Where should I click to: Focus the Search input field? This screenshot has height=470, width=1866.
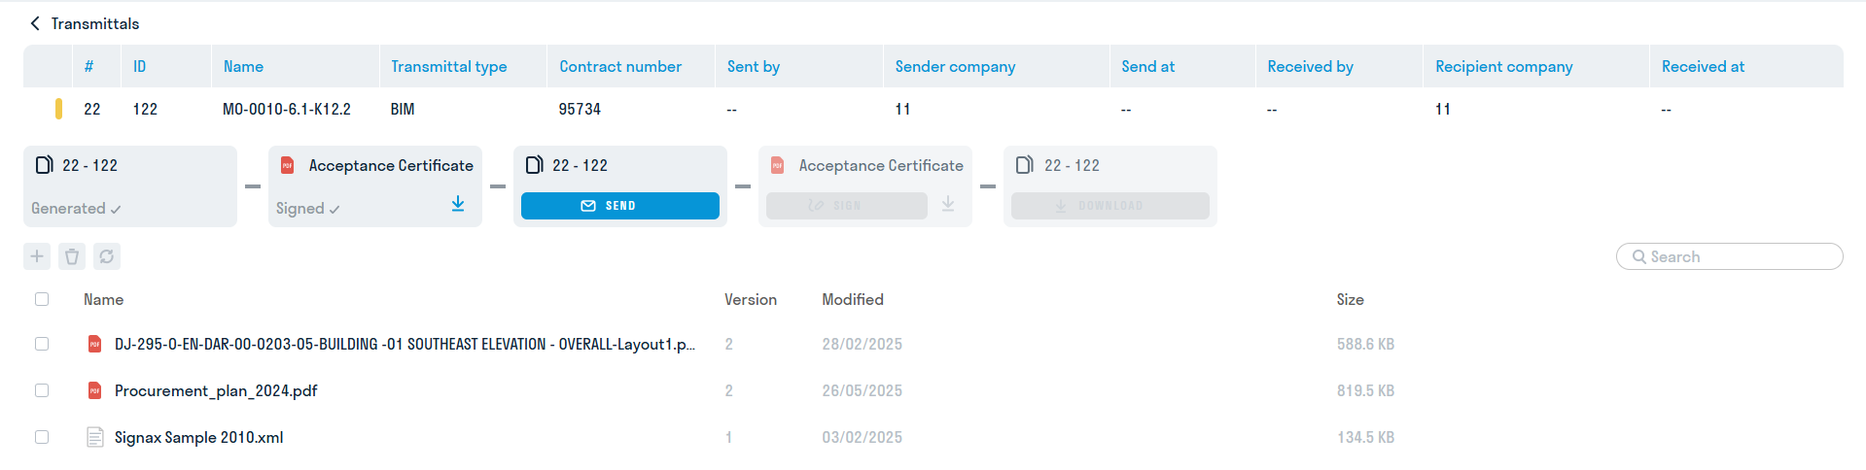[1729, 256]
